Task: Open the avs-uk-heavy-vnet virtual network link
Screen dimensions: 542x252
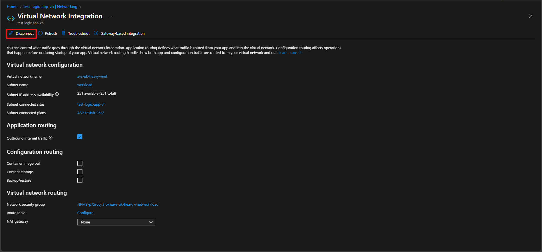Action: pyautogui.click(x=92, y=77)
